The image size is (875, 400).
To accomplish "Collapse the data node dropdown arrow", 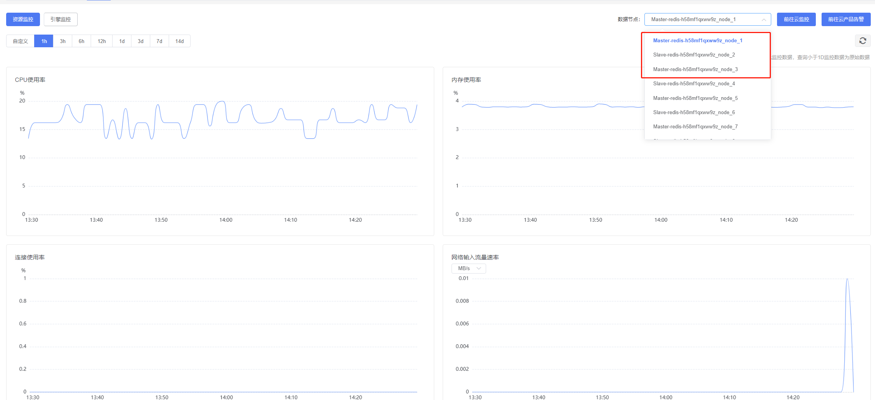I will click(x=764, y=20).
